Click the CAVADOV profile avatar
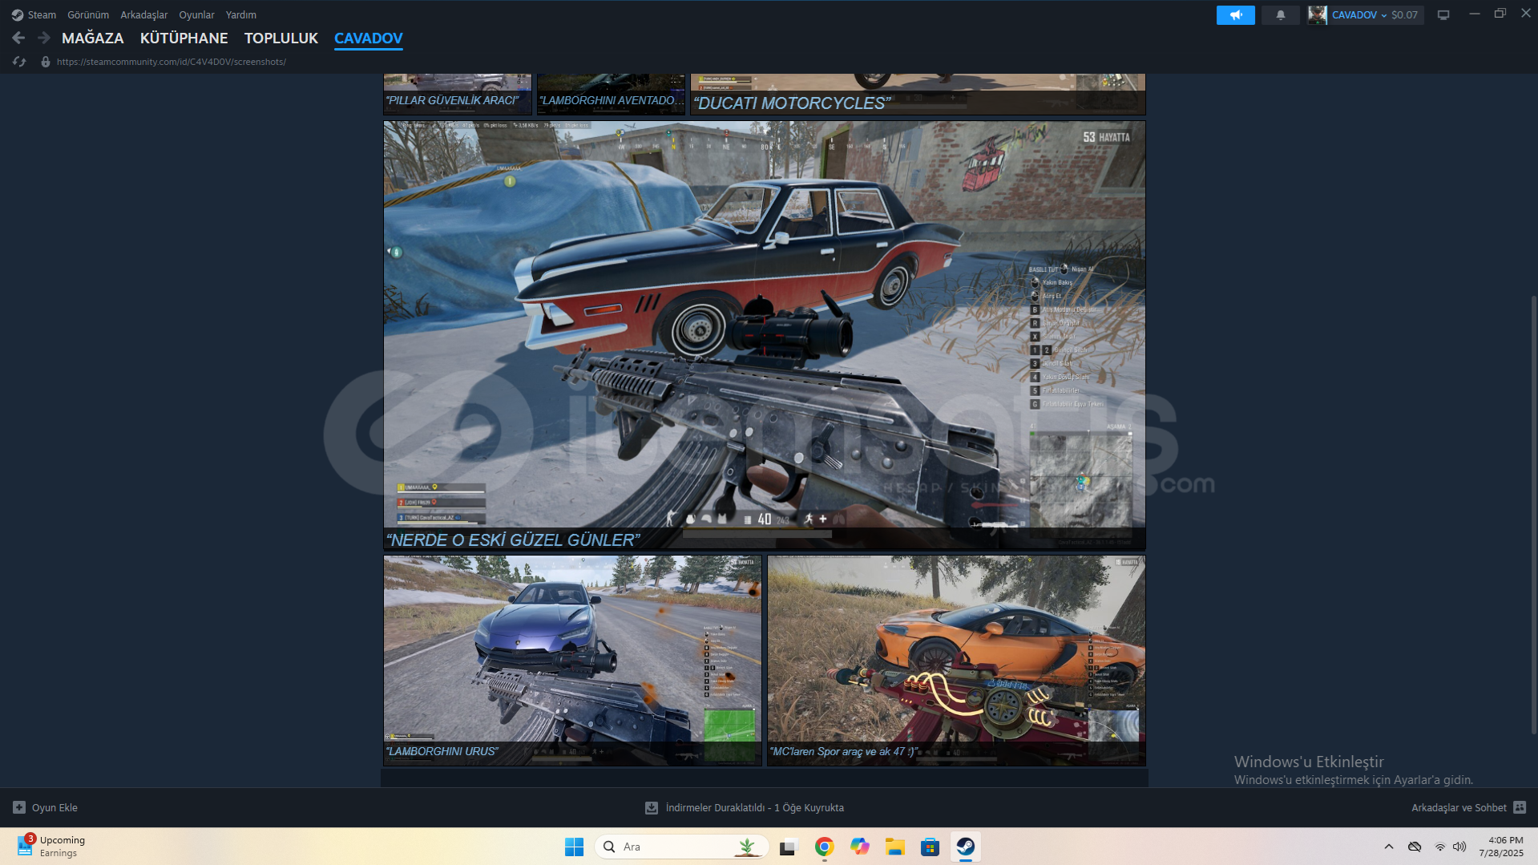The image size is (1538, 865). (1317, 14)
